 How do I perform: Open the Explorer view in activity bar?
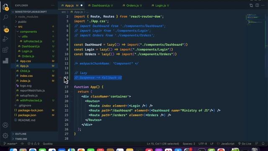point(5,7)
